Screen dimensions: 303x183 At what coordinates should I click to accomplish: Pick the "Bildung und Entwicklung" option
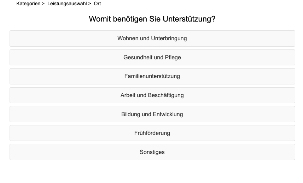tap(152, 114)
